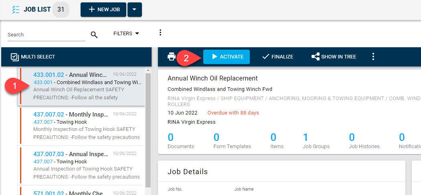Click the Combined Windlass and Towing Winch Fwd text
Viewport: 421px width, 195px height.
pyautogui.click(x=220, y=89)
